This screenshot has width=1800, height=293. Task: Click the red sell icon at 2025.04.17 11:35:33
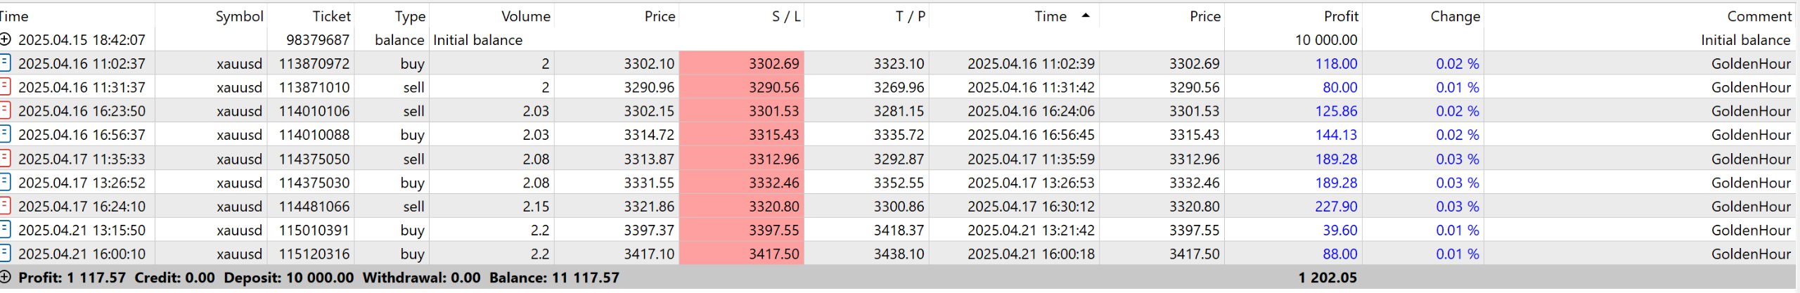coord(5,158)
